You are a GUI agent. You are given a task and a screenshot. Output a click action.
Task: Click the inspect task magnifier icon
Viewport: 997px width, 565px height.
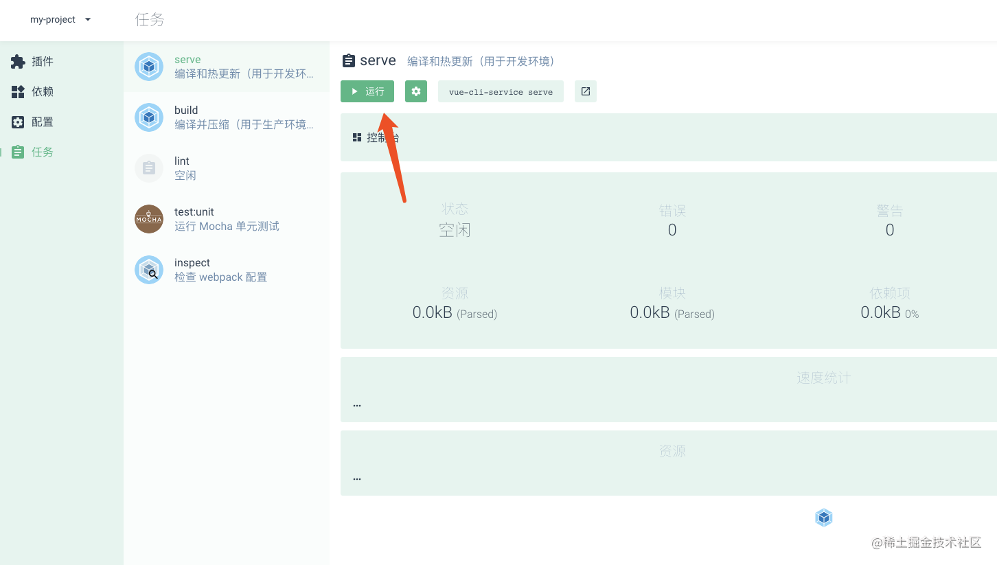tap(149, 270)
